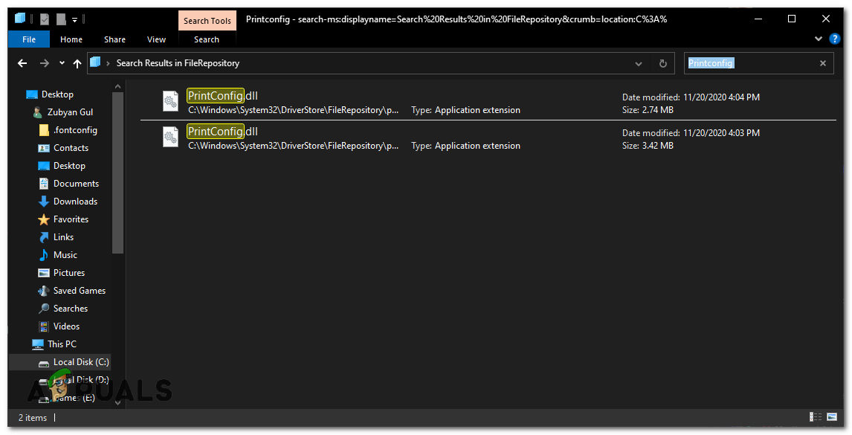
Task: Click the Music note icon
Action: (44, 255)
